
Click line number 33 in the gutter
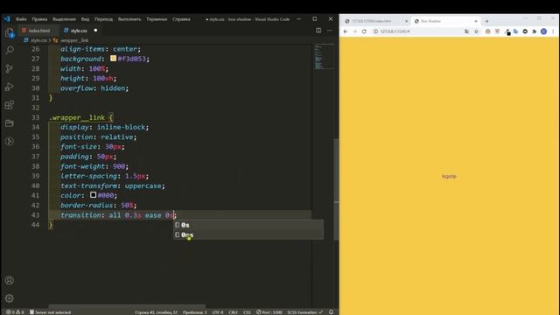[x=35, y=117]
